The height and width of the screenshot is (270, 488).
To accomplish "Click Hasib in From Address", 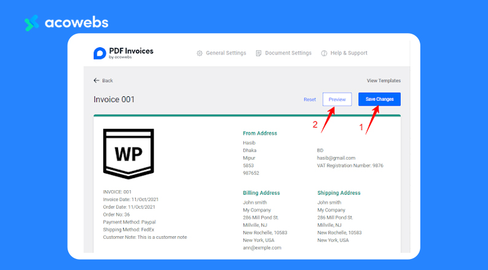I will [x=249, y=143].
